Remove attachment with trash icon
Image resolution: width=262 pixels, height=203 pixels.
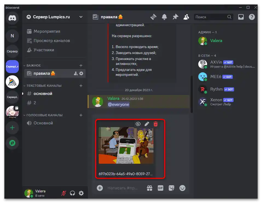click(x=156, y=124)
